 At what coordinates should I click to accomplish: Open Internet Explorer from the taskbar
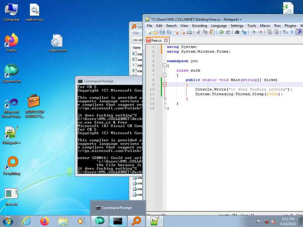point(26,221)
